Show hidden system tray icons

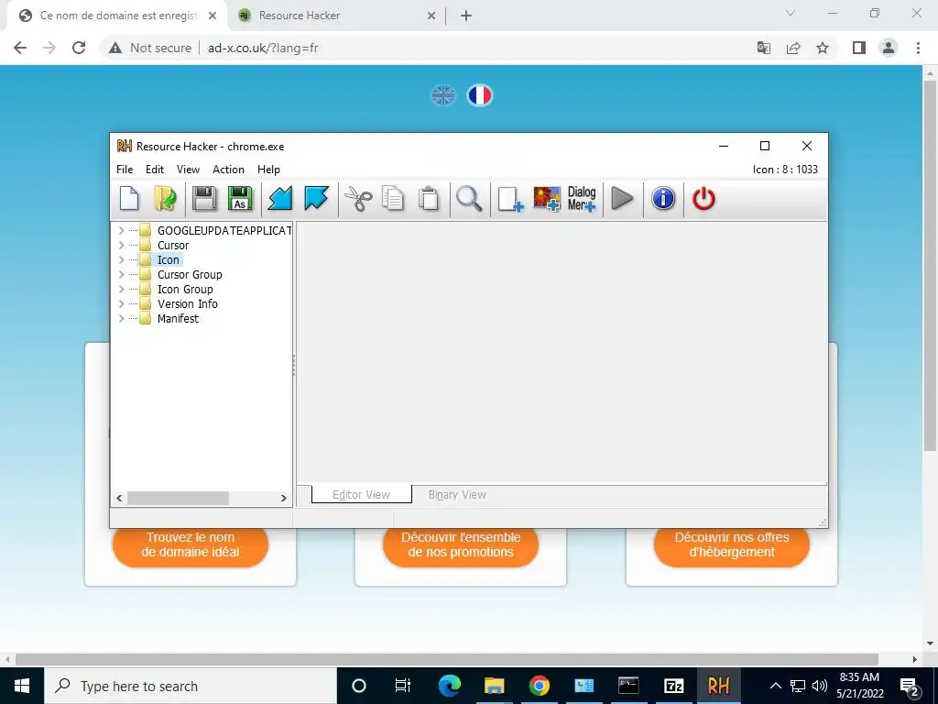click(x=775, y=686)
